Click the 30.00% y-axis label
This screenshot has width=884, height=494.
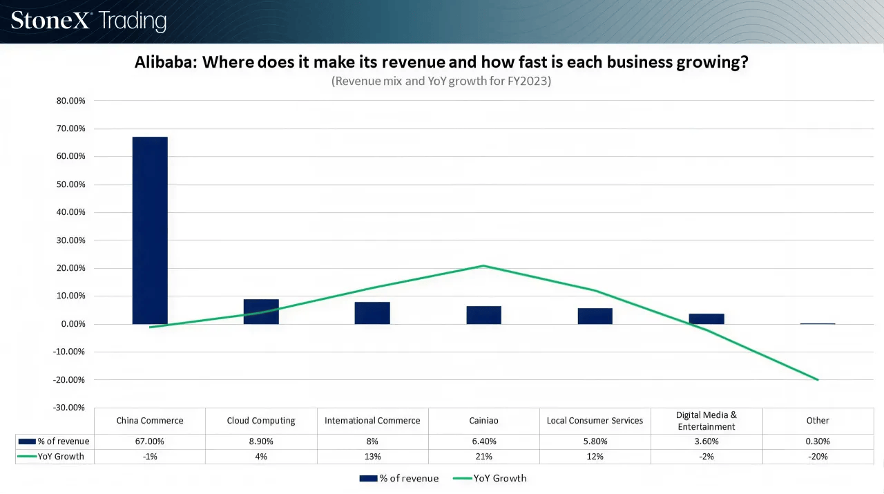click(70, 240)
